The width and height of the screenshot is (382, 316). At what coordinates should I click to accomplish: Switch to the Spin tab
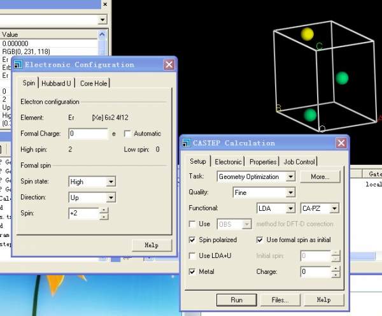[29, 83]
